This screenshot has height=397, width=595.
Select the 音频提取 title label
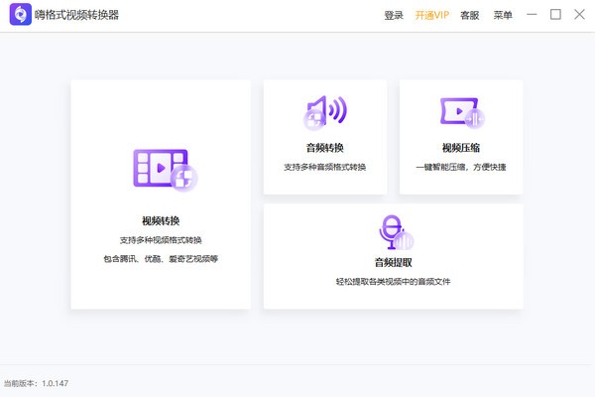(x=394, y=263)
